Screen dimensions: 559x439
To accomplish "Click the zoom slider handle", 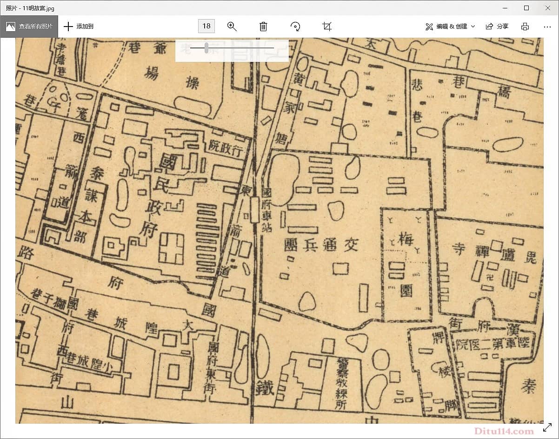I will (x=206, y=47).
